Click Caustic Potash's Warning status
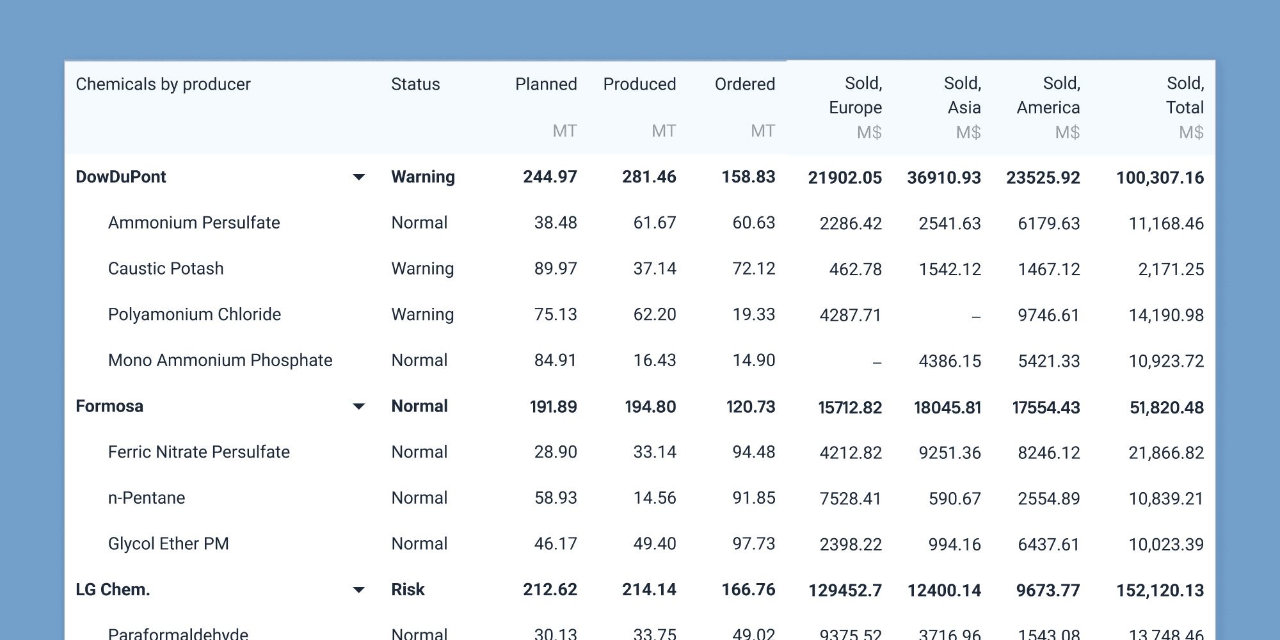Screen dimensions: 1280x640 pyautogui.click(x=422, y=268)
